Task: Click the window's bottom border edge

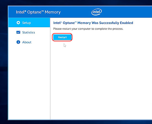Action: (80, 120)
